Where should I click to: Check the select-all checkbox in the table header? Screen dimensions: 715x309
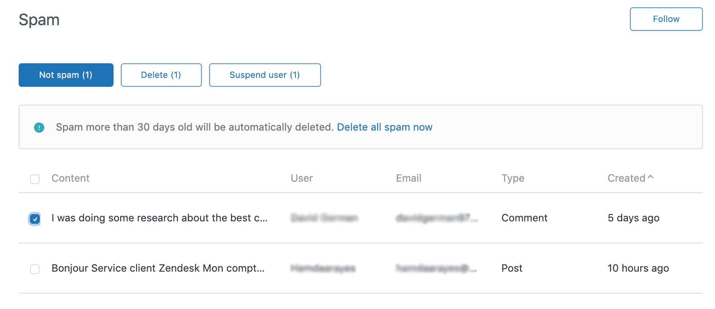click(34, 179)
